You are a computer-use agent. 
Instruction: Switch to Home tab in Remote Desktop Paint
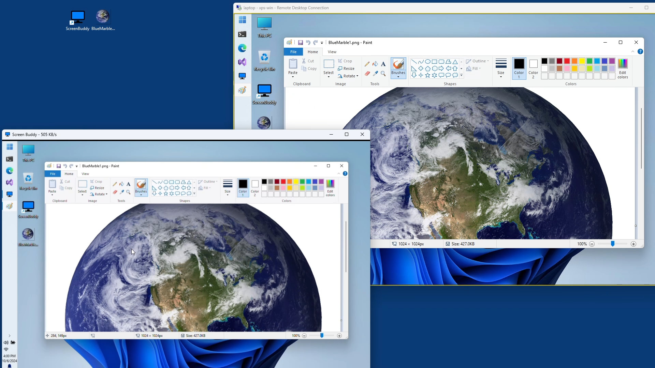point(313,52)
